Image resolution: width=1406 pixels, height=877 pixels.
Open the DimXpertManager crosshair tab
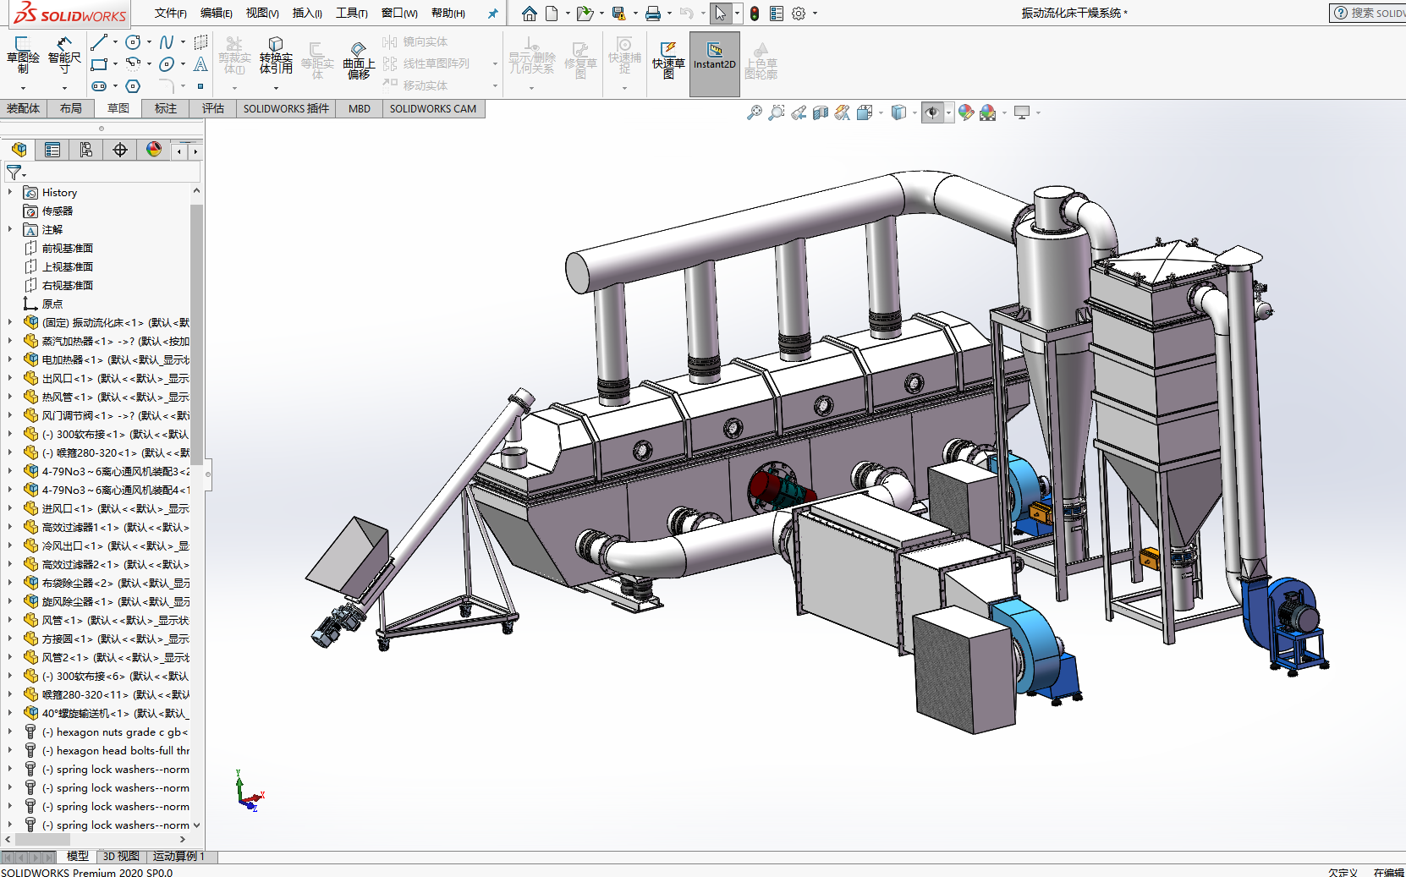pyautogui.click(x=120, y=150)
